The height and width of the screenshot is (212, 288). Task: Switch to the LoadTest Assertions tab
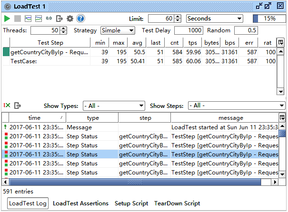80,203
